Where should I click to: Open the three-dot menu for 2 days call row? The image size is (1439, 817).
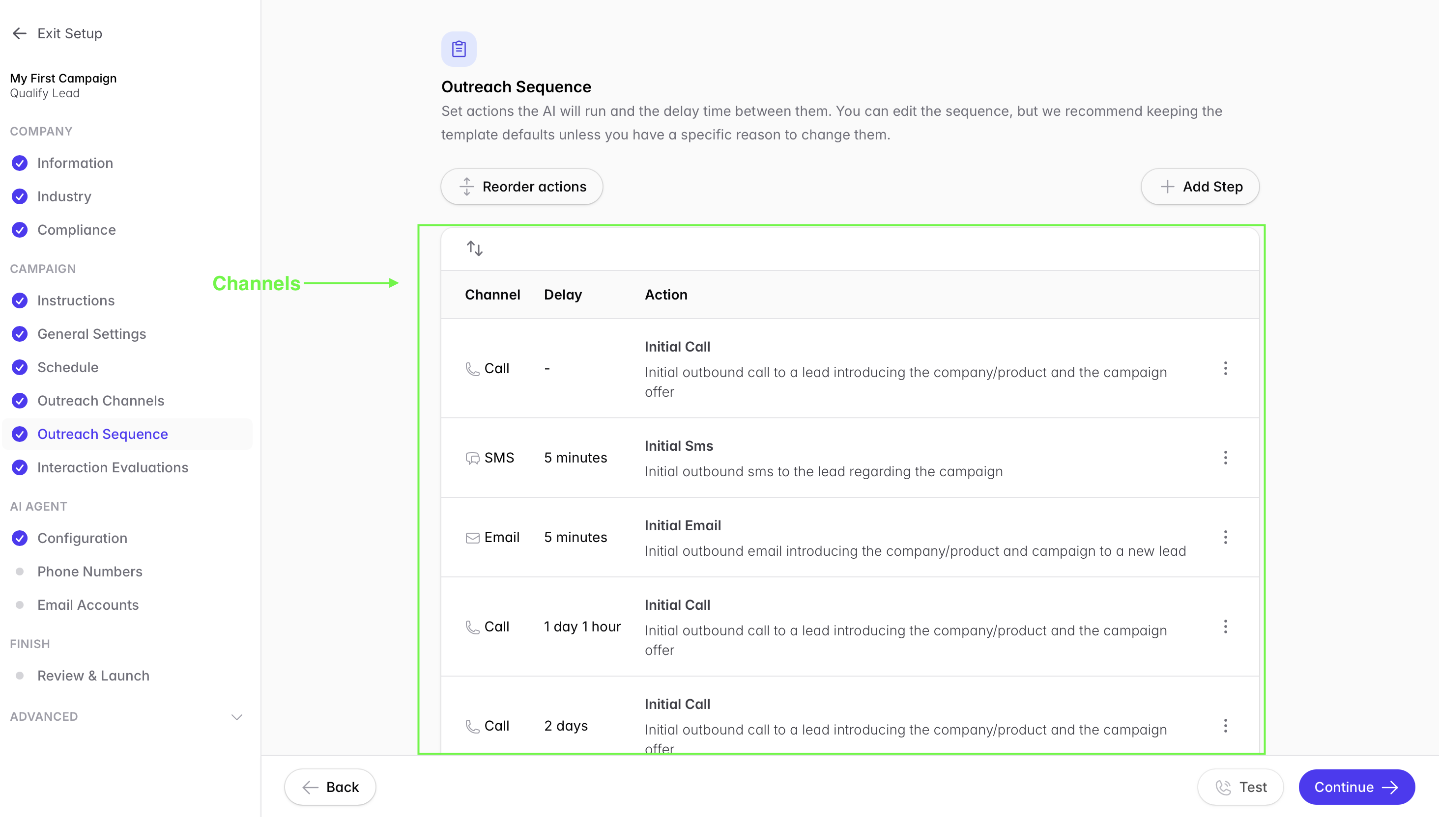1226,726
